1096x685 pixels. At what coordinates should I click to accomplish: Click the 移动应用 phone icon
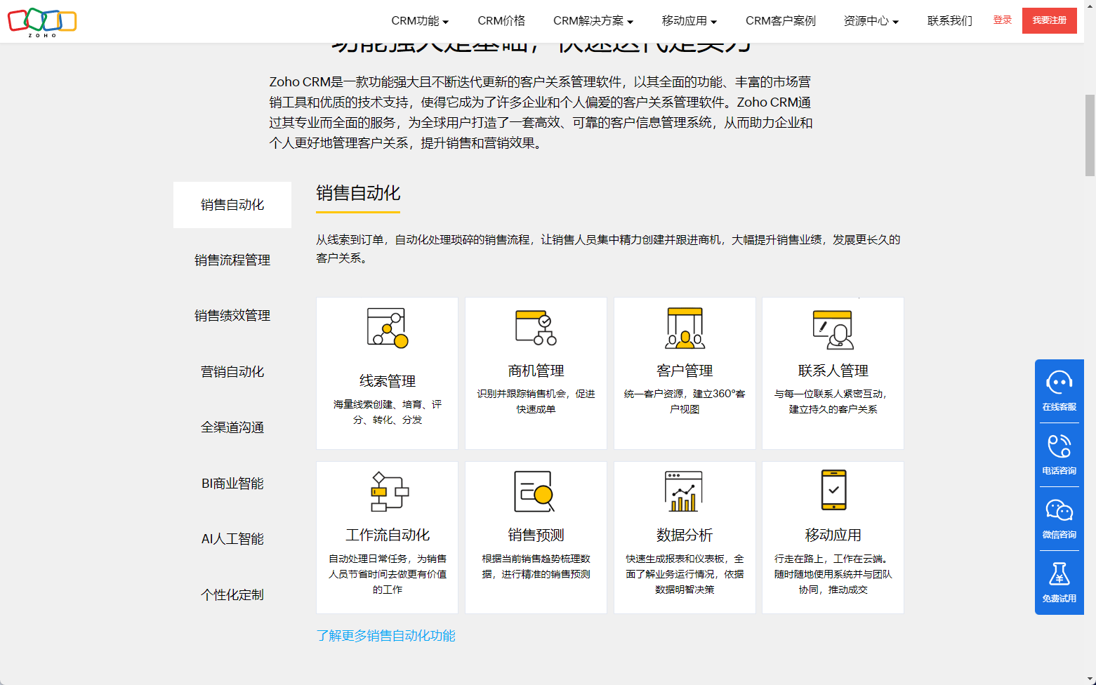[833, 490]
